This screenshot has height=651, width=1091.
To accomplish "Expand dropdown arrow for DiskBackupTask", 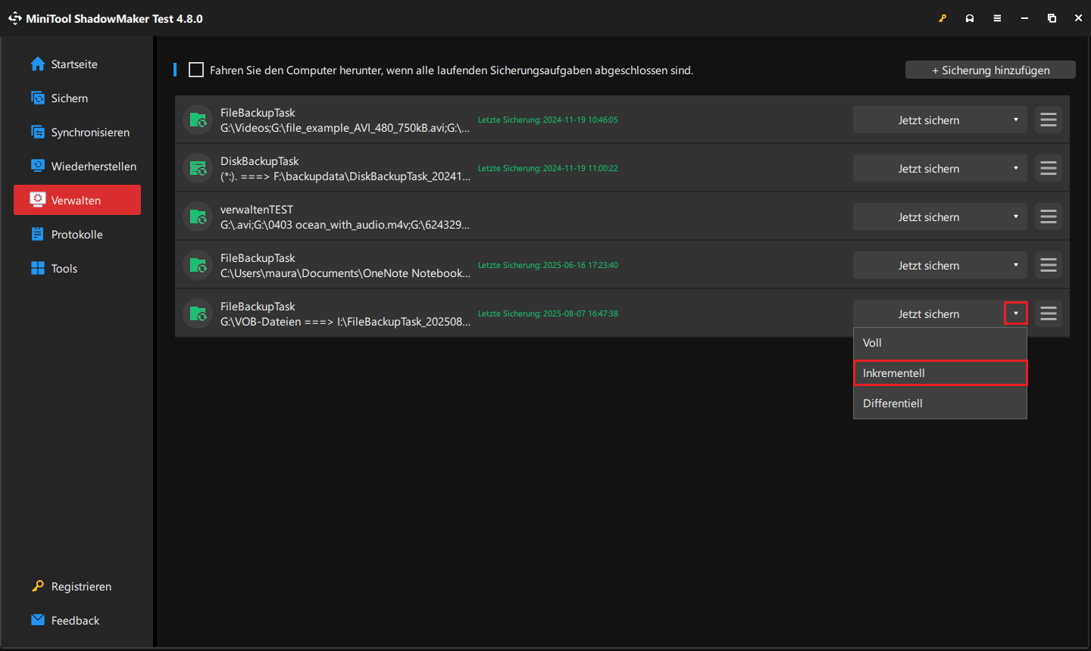I will [1016, 168].
